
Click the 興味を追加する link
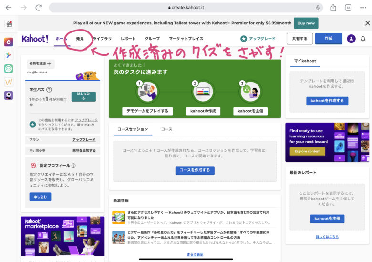[x=84, y=150]
